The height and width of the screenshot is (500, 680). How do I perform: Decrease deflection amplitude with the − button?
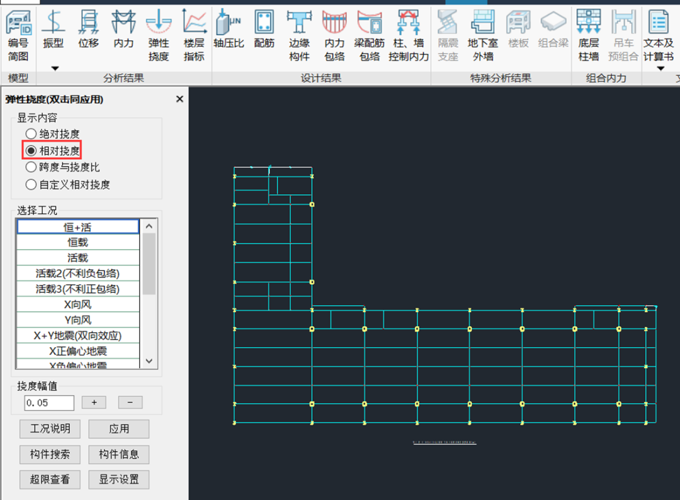pos(130,403)
